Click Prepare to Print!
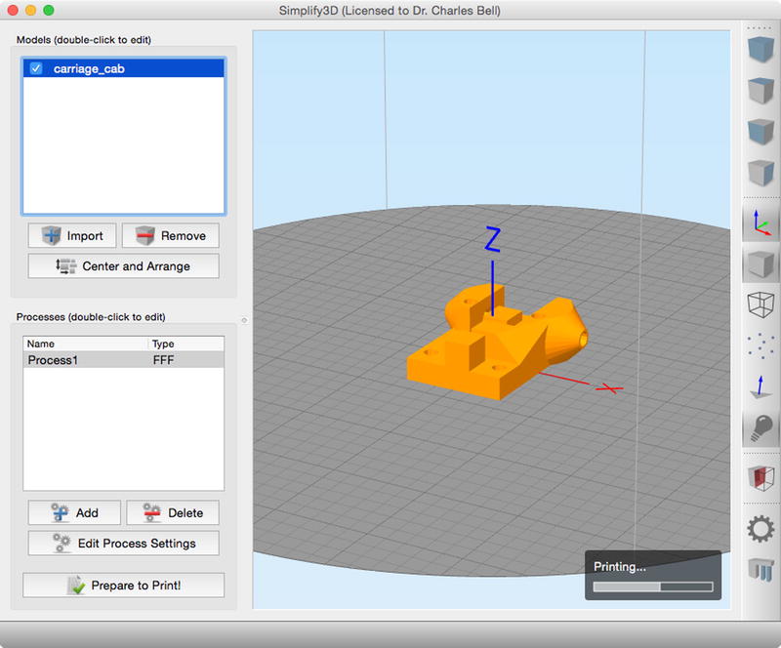 [x=124, y=586]
